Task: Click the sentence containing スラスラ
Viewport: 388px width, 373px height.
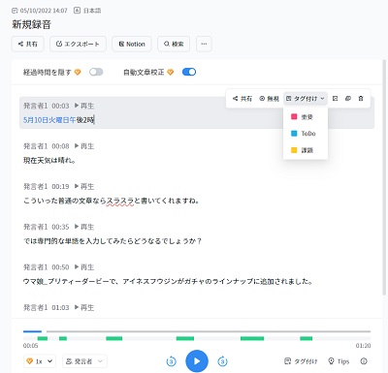Action: click(112, 201)
